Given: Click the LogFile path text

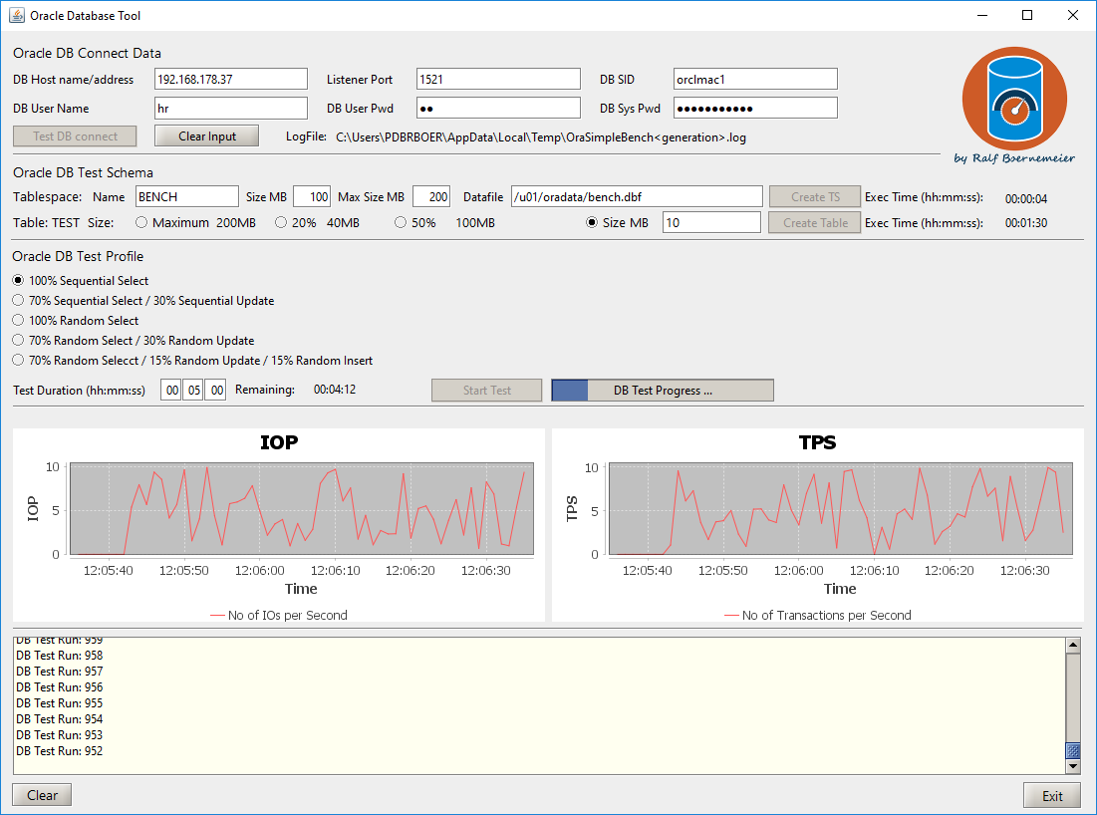Looking at the screenshot, I should [541, 137].
